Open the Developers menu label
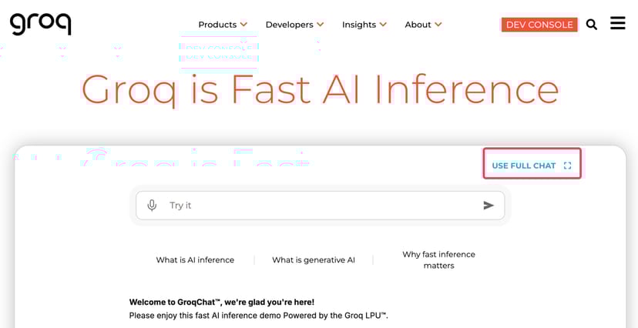638x328 pixels. (289, 25)
